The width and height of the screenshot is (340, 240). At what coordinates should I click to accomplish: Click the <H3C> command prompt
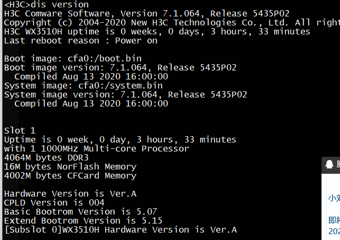(17, 4)
